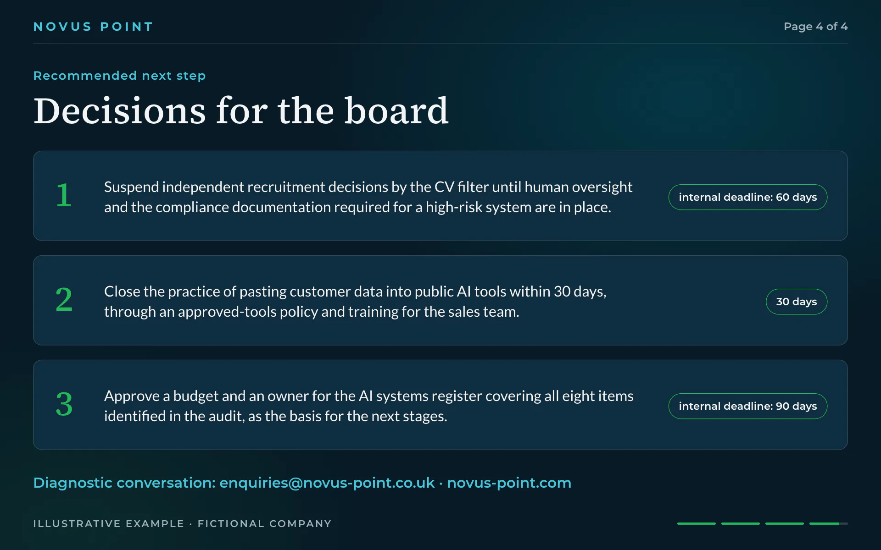The height and width of the screenshot is (550, 881).
Task: Select the '30 days' badge
Action: (x=797, y=302)
